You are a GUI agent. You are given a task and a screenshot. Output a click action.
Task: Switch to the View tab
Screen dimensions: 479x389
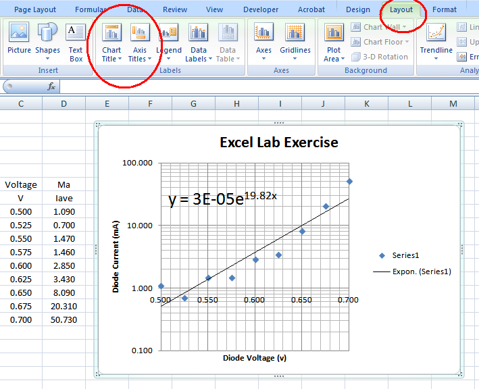point(214,9)
